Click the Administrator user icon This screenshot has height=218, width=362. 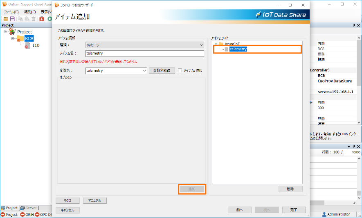coord(324,214)
